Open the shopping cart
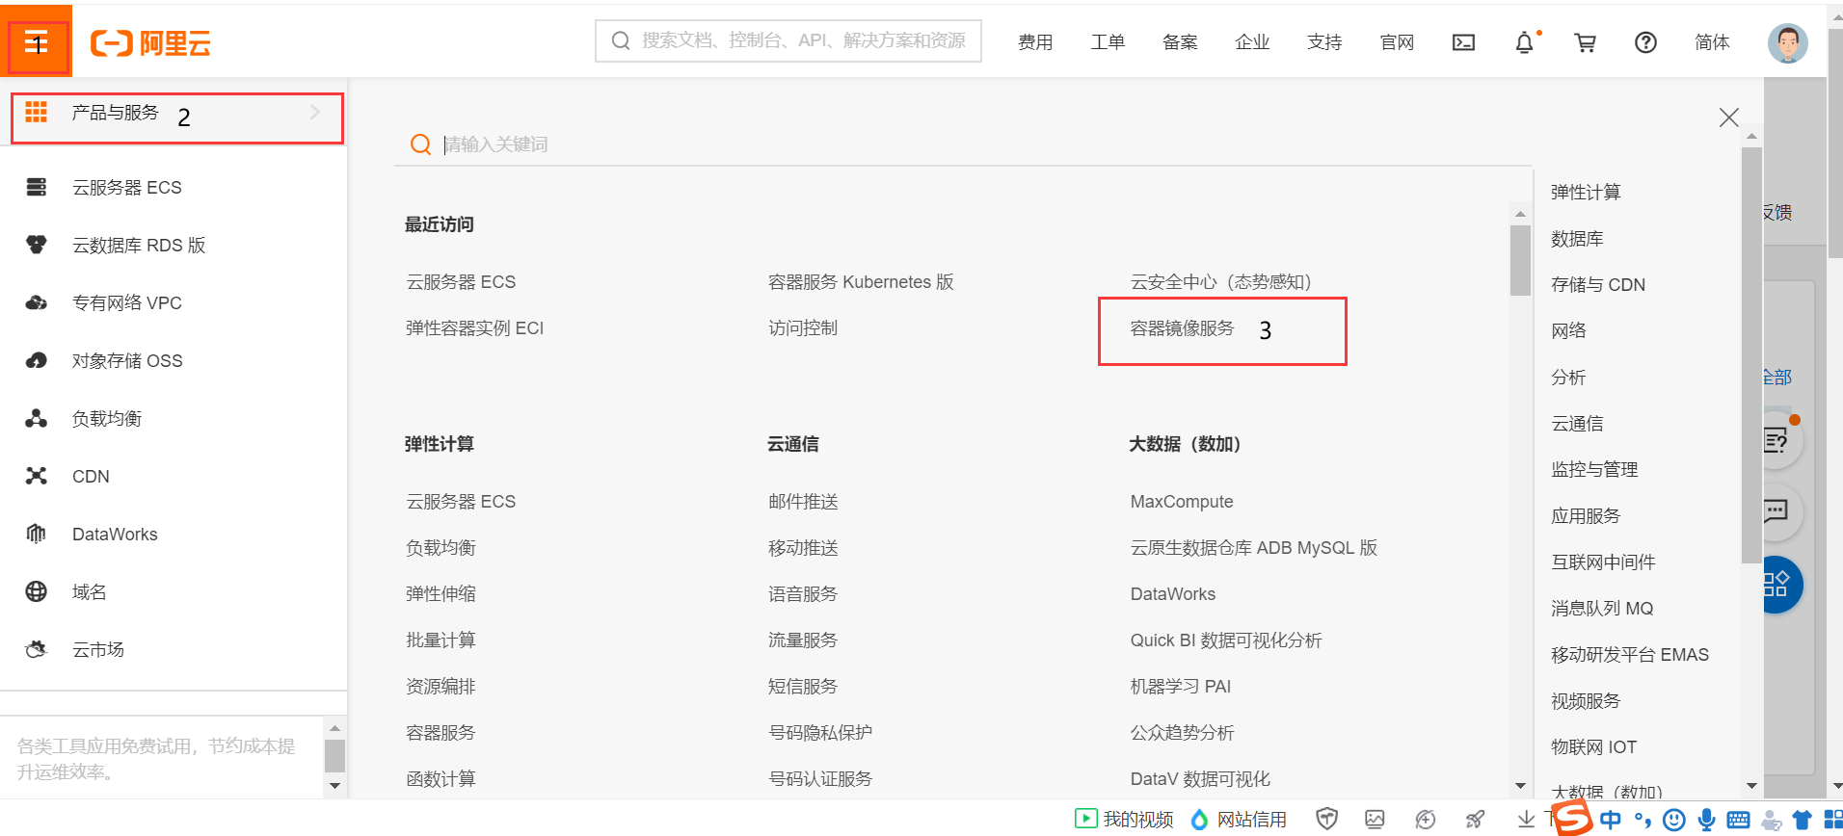This screenshot has height=836, width=1843. point(1585,41)
